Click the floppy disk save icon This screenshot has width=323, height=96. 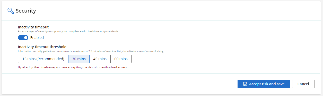point(245,84)
